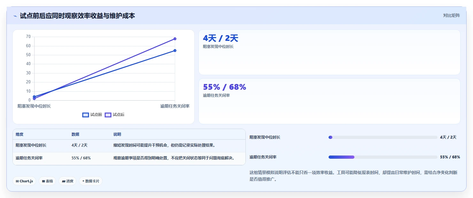The width and height of the screenshot is (473, 198).
Task: Click the lightning icon beside the panel title
Action: pyautogui.click(x=15, y=16)
